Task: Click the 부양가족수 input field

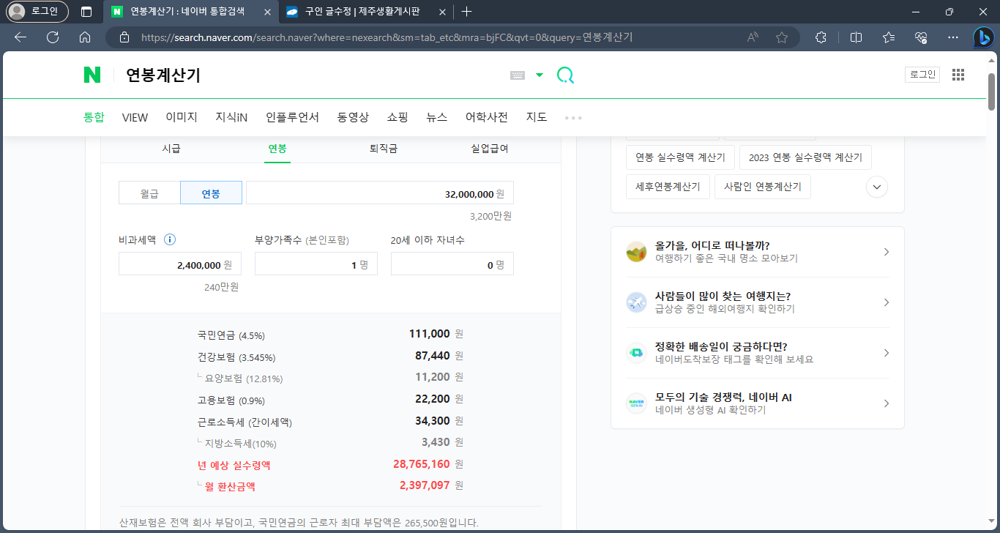Action: [x=316, y=264]
